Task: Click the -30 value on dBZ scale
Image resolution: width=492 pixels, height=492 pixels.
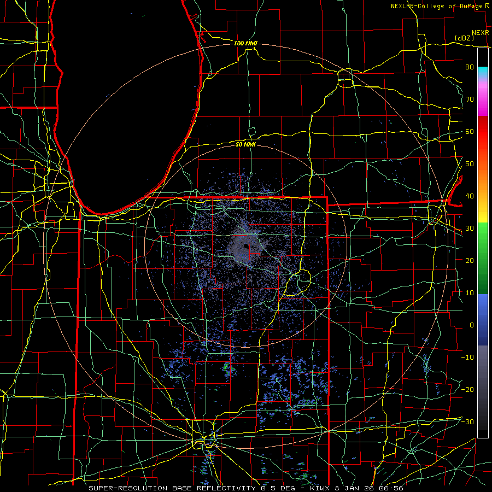Action: (467, 421)
